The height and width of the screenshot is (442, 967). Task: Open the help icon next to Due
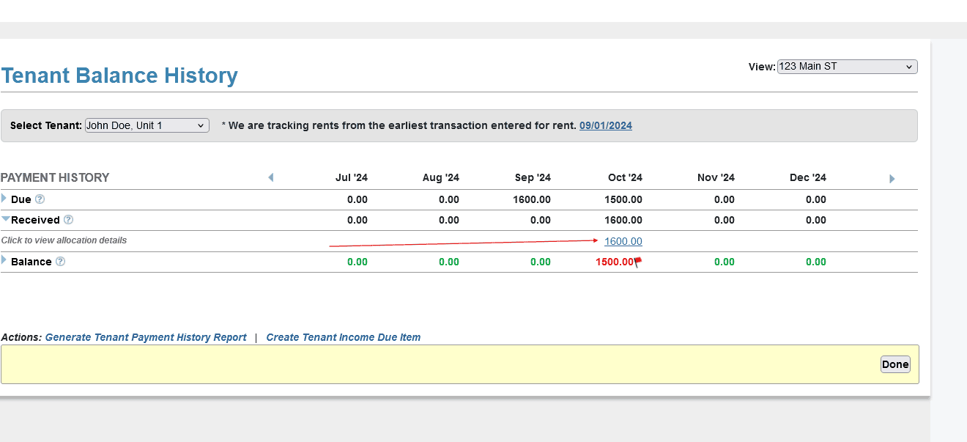coord(40,199)
